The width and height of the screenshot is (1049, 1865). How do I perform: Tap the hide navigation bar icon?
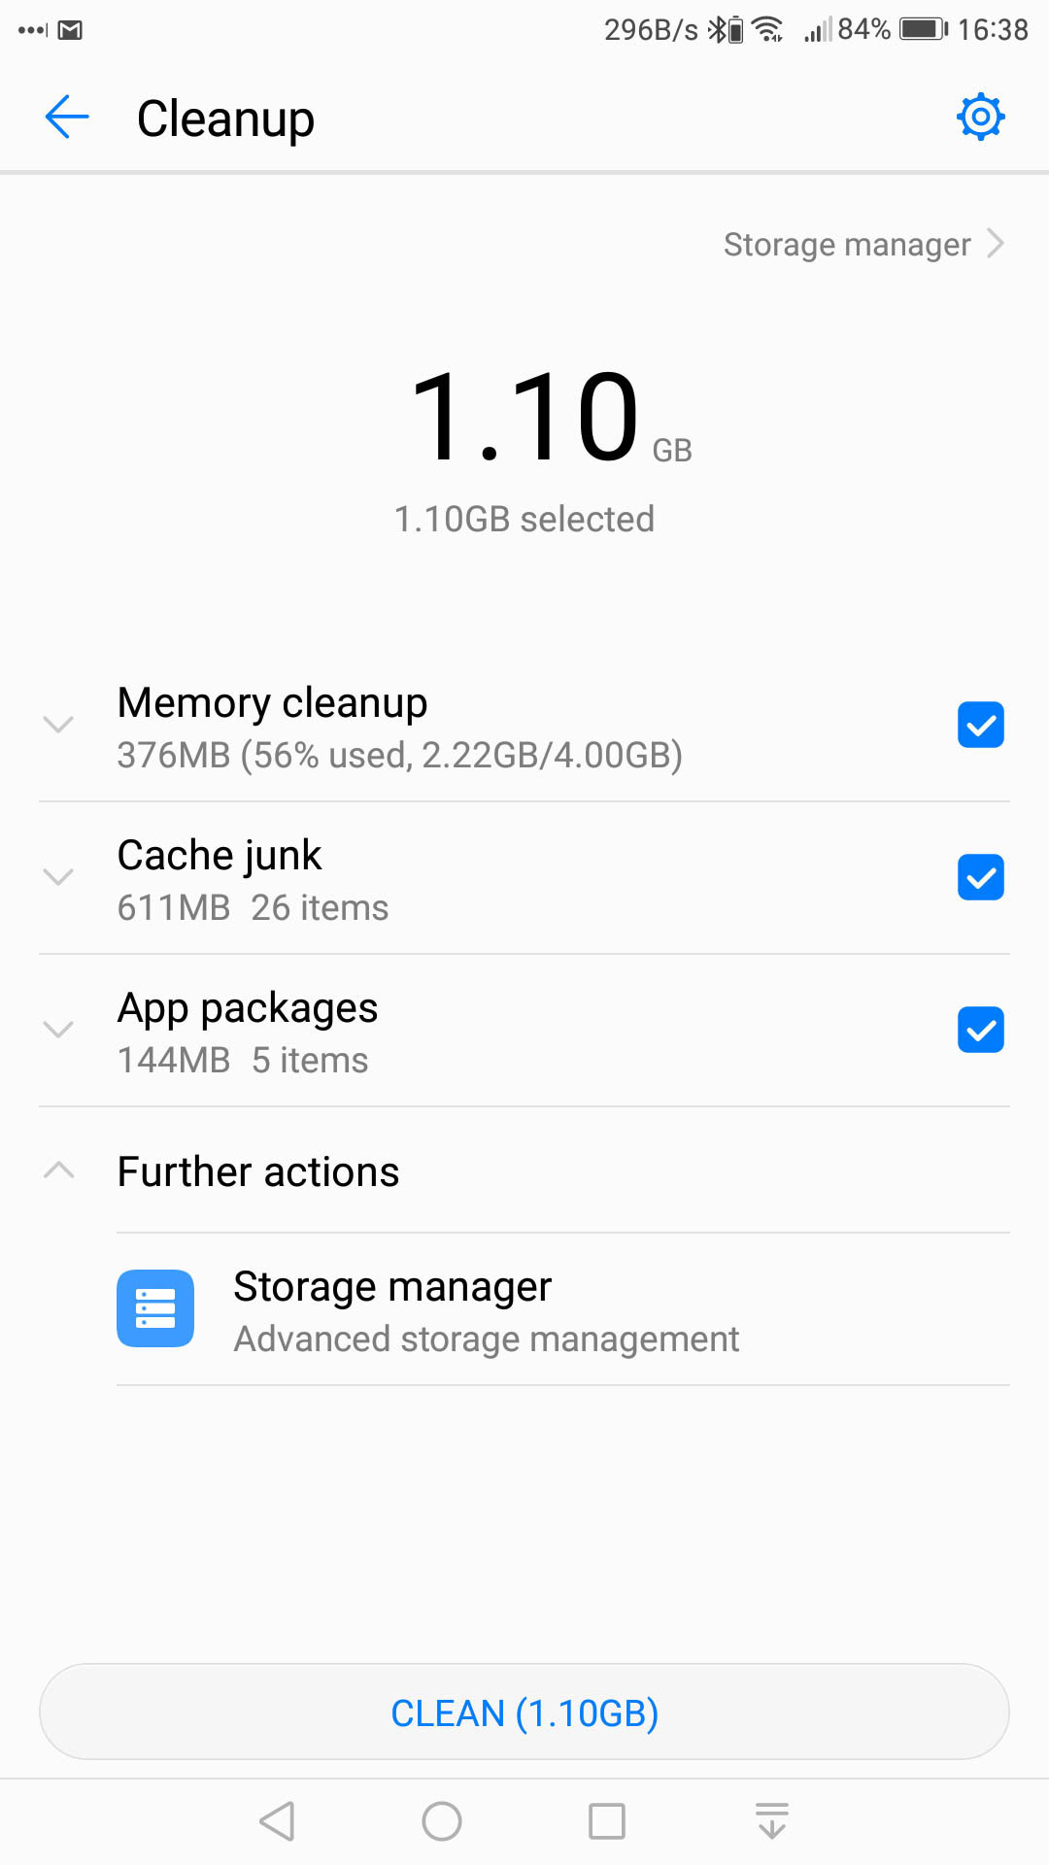[772, 1821]
